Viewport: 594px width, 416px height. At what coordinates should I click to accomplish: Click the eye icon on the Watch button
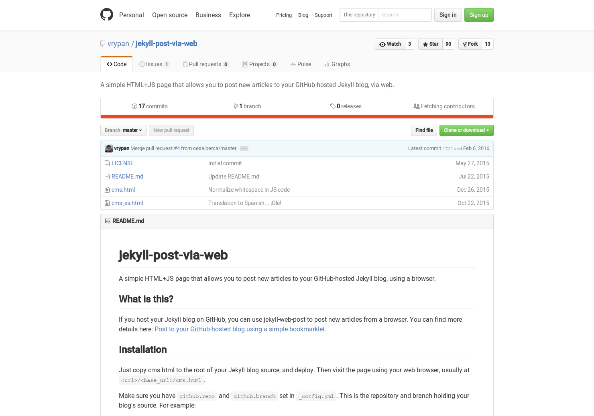click(x=383, y=44)
